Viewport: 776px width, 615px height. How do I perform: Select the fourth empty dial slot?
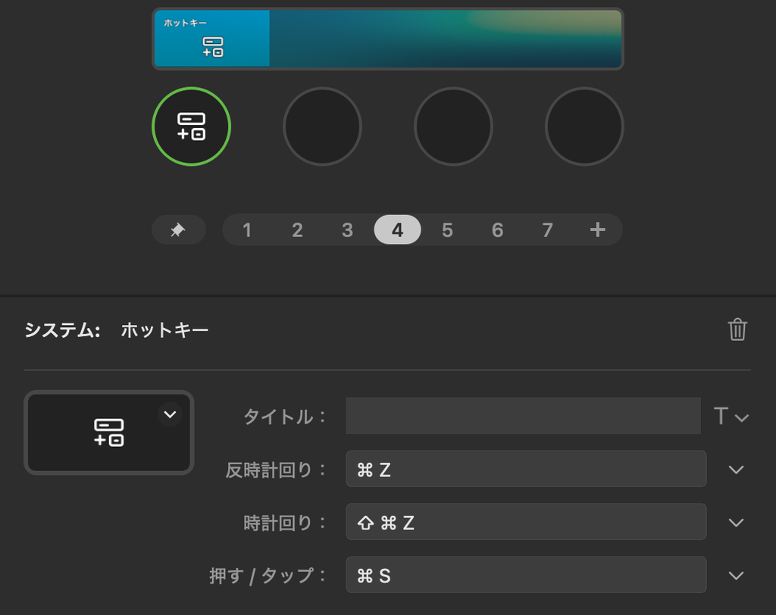[x=584, y=126]
